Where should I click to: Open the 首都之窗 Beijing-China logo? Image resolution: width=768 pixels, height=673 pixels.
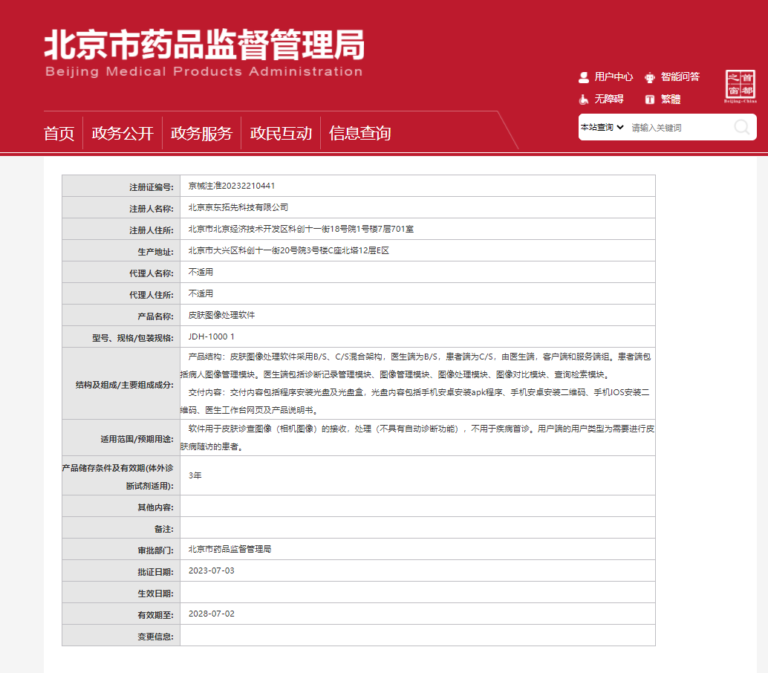(x=740, y=87)
